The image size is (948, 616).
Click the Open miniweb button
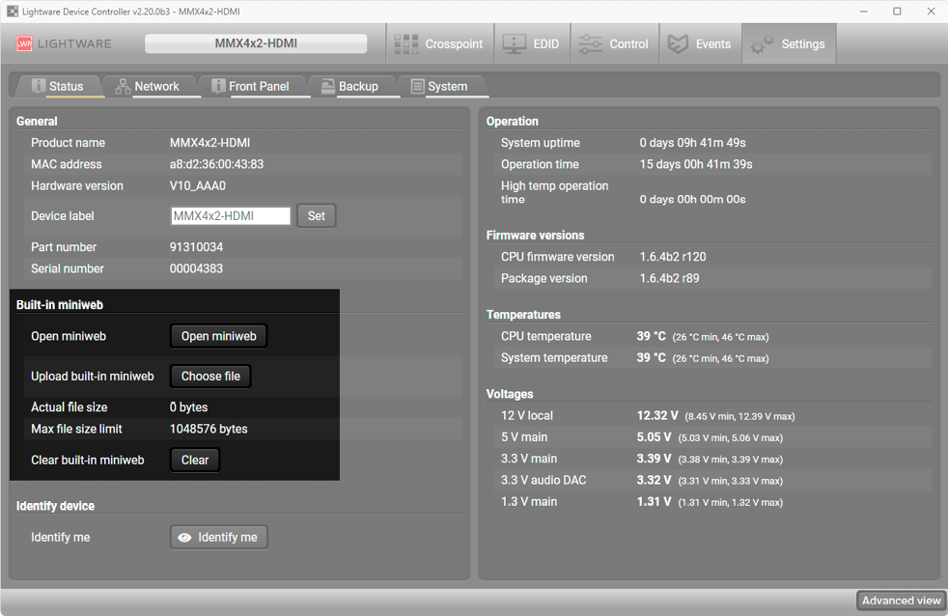tap(219, 336)
